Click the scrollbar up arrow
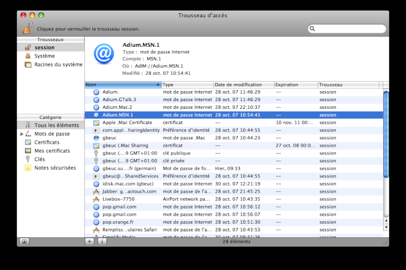This screenshot has width=406, height=270. pyautogui.click(x=386, y=221)
